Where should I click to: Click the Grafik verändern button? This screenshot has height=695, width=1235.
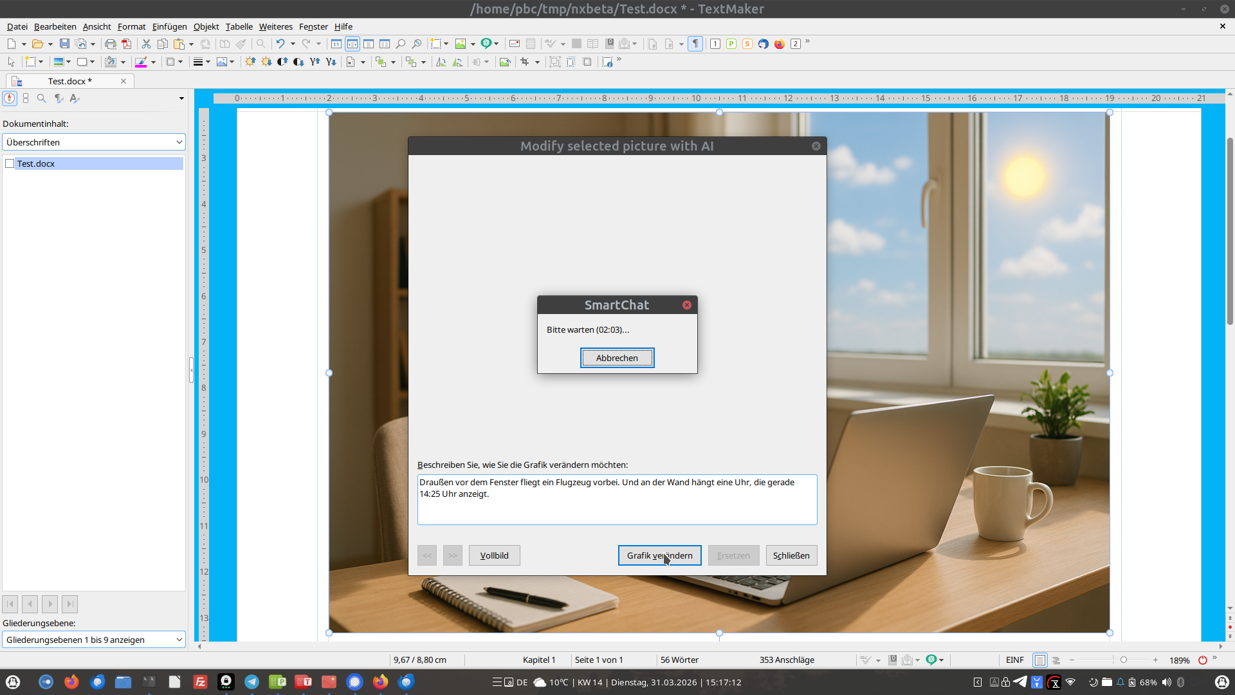(660, 555)
